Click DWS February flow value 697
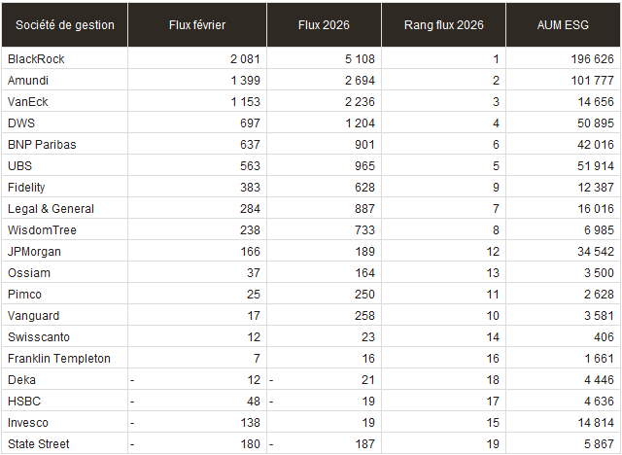Viewport: 622px width, 455px height. pyautogui.click(x=250, y=123)
